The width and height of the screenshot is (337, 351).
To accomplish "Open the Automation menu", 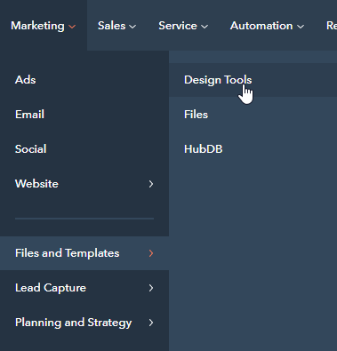I will coord(267,26).
